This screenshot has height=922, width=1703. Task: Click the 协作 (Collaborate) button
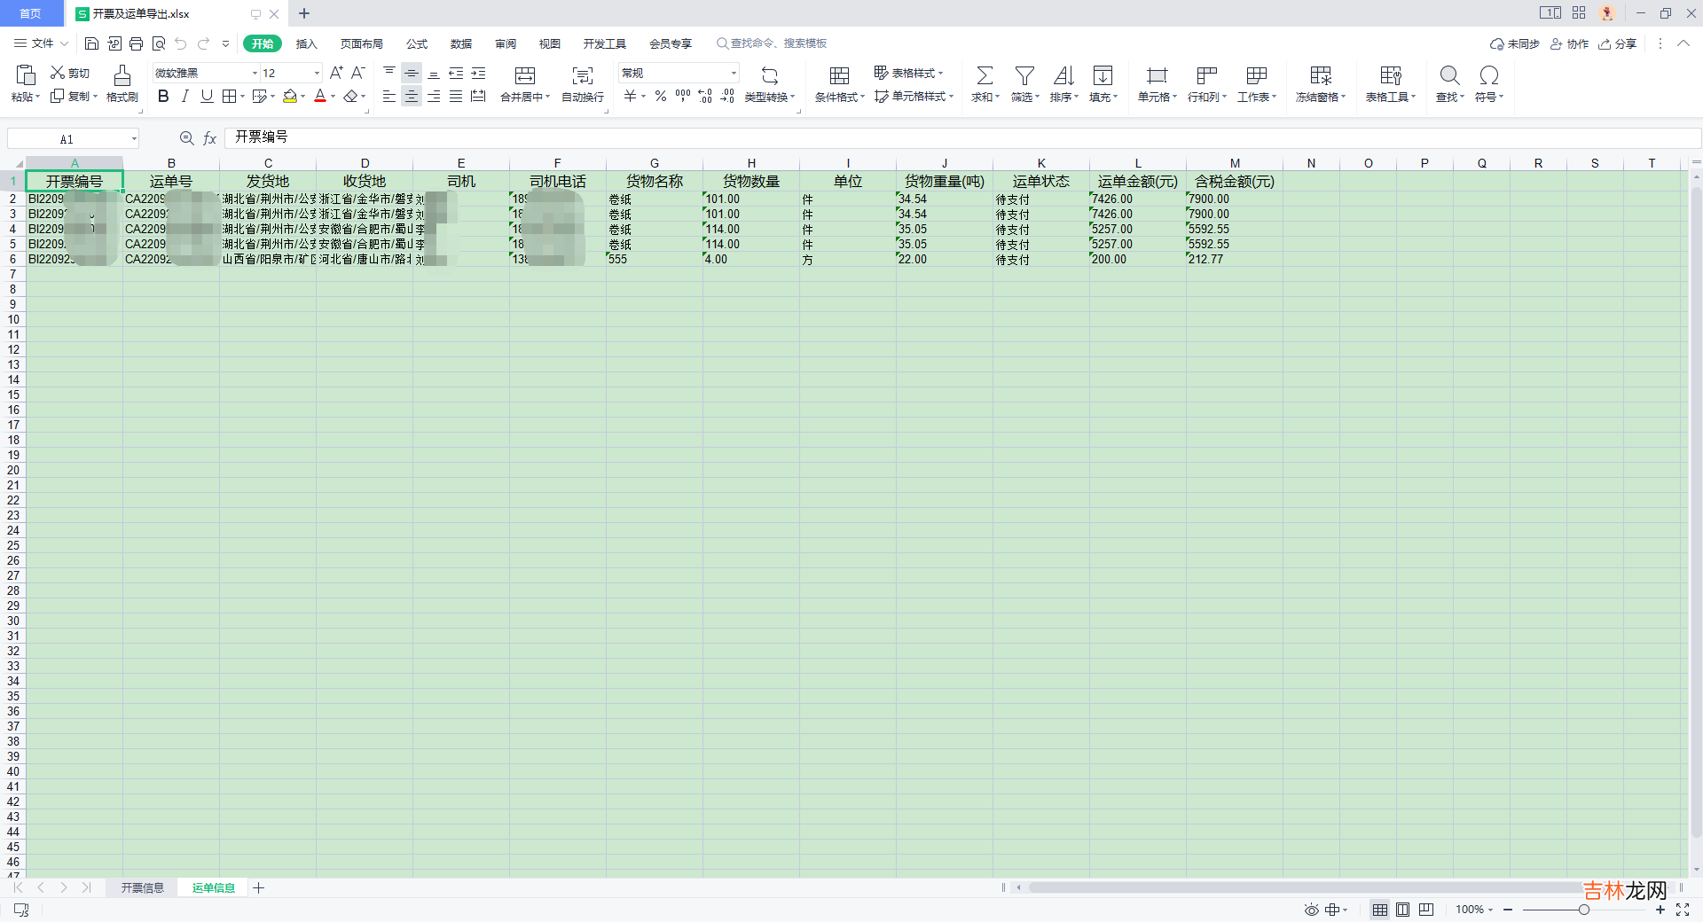pyautogui.click(x=1569, y=43)
